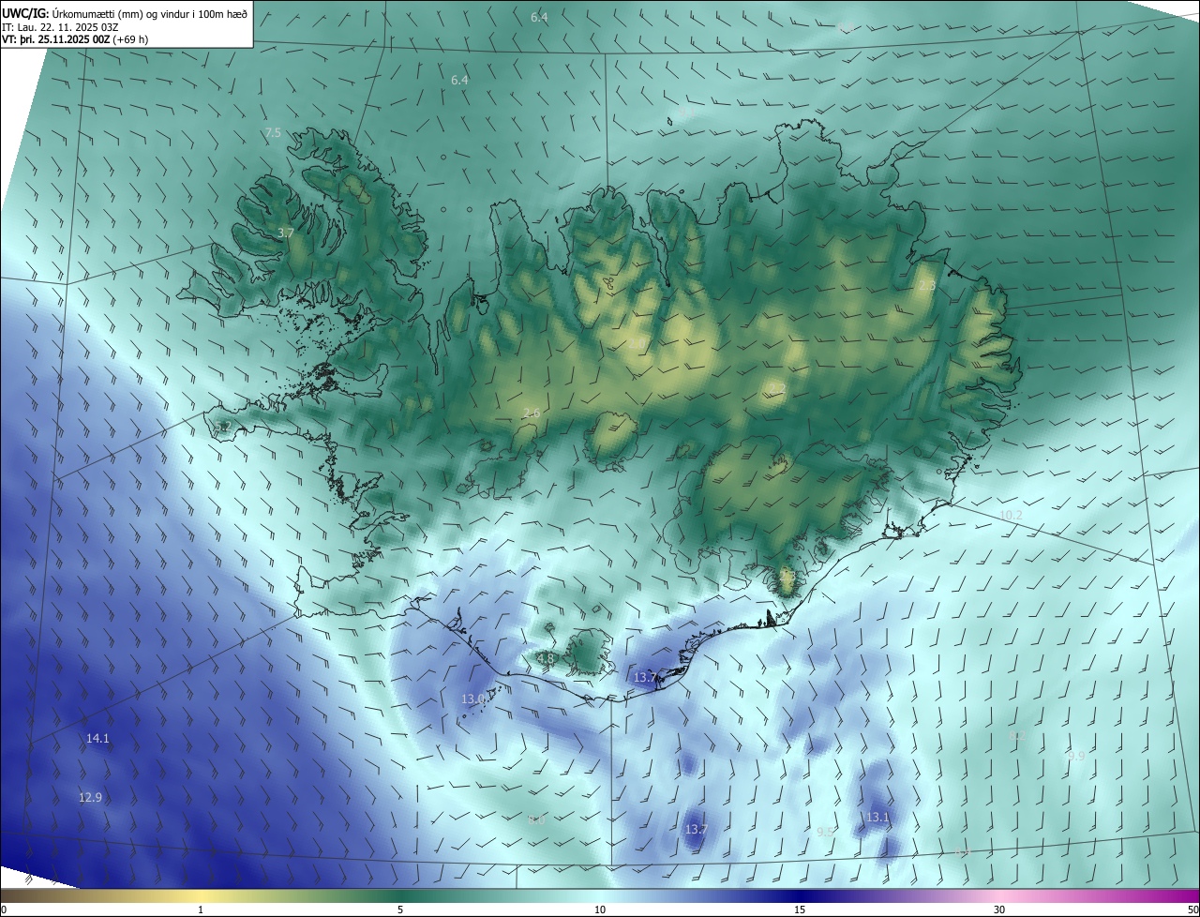Click the 4.8 value label
The height and width of the screenshot is (917, 1200).
click(x=546, y=658)
